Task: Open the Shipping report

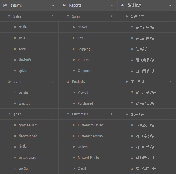Action: tap(84, 49)
